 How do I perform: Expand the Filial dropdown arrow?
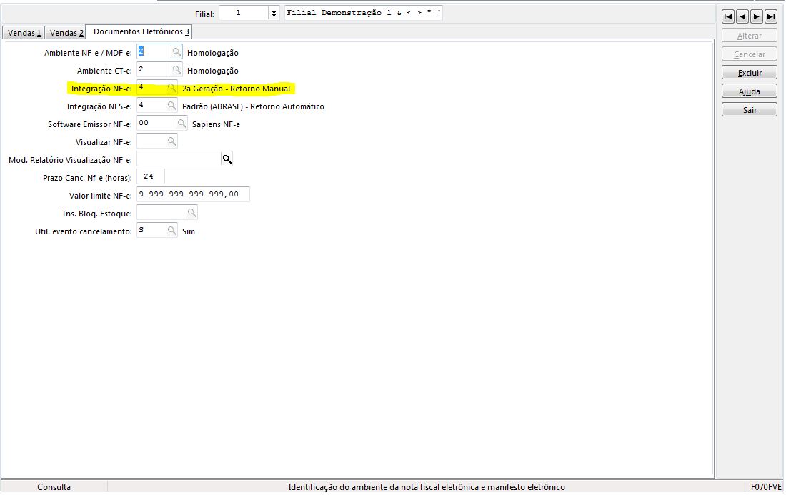click(x=274, y=14)
